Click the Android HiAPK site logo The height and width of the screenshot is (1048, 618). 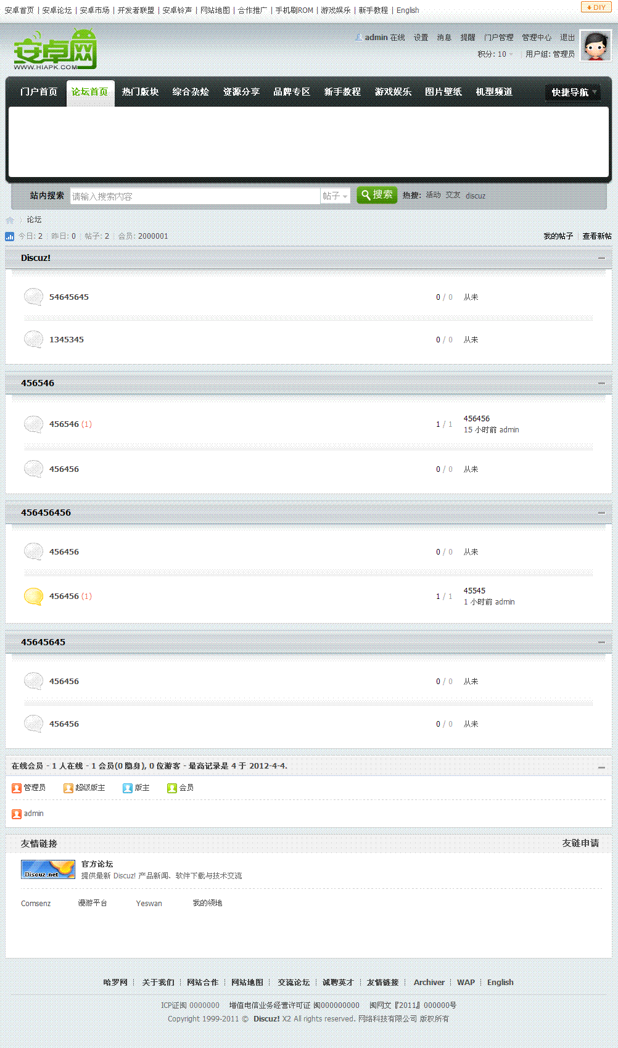click(56, 49)
